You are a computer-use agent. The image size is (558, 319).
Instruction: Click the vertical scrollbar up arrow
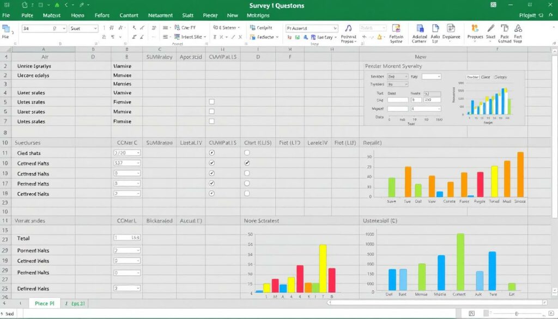pos(554,52)
